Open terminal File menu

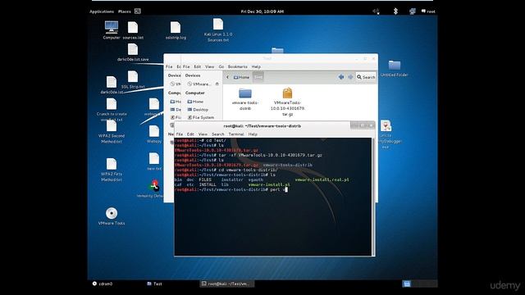click(x=180, y=134)
